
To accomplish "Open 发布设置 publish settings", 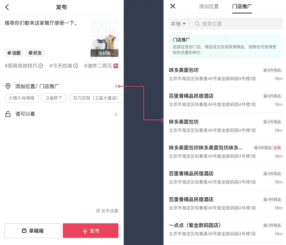I will pyautogui.click(x=107, y=211).
